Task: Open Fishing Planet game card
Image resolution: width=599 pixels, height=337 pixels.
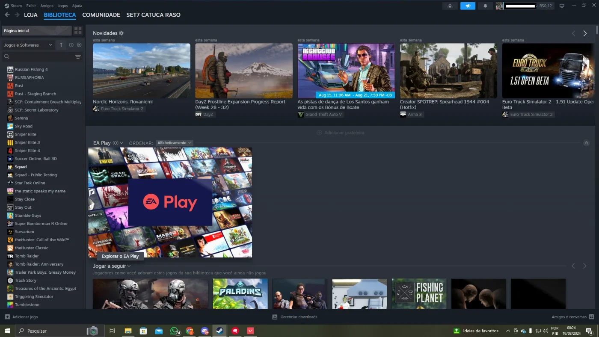Action: click(419, 294)
